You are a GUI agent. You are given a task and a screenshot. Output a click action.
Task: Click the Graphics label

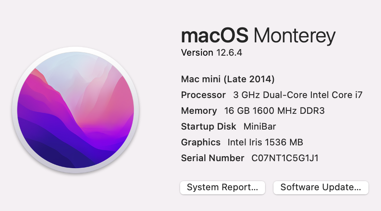(x=201, y=142)
